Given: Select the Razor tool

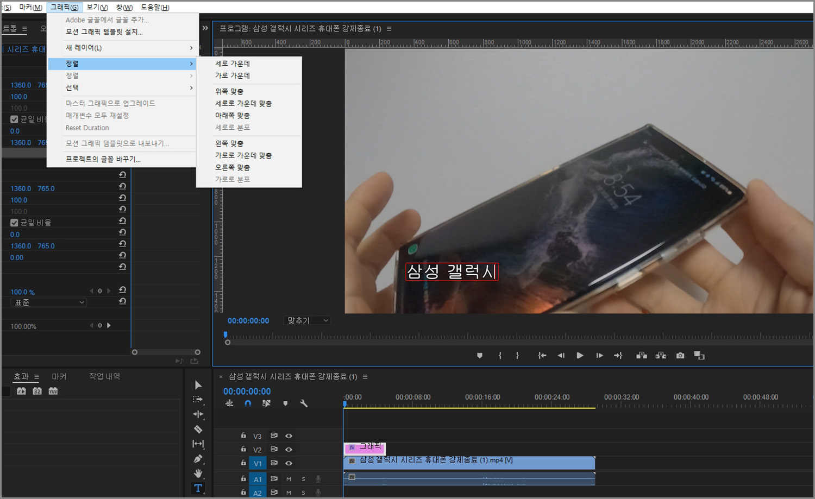Looking at the screenshot, I should coord(198,429).
